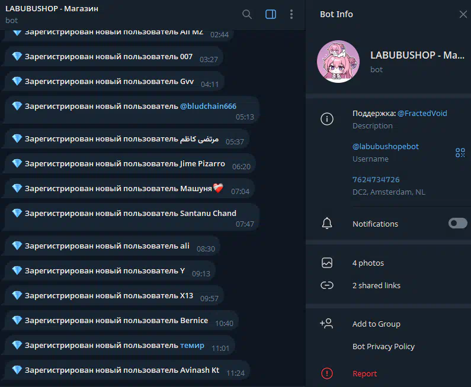Screen dimensions: 471x387
Task: Open the @FractedVoid support link
Action: point(422,113)
